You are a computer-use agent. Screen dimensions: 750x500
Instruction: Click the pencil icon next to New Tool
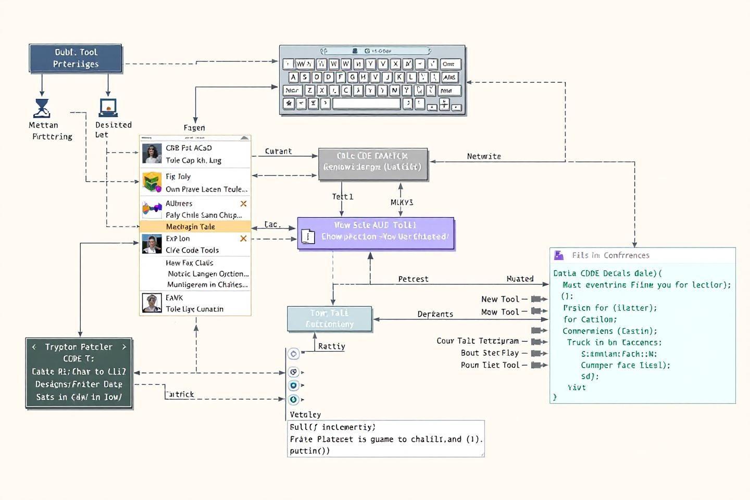[535, 299]
